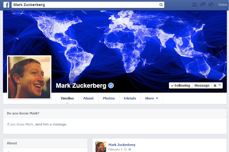Open the Photos tab
This screenshot has height=152, width=229.
pos(109,98)
